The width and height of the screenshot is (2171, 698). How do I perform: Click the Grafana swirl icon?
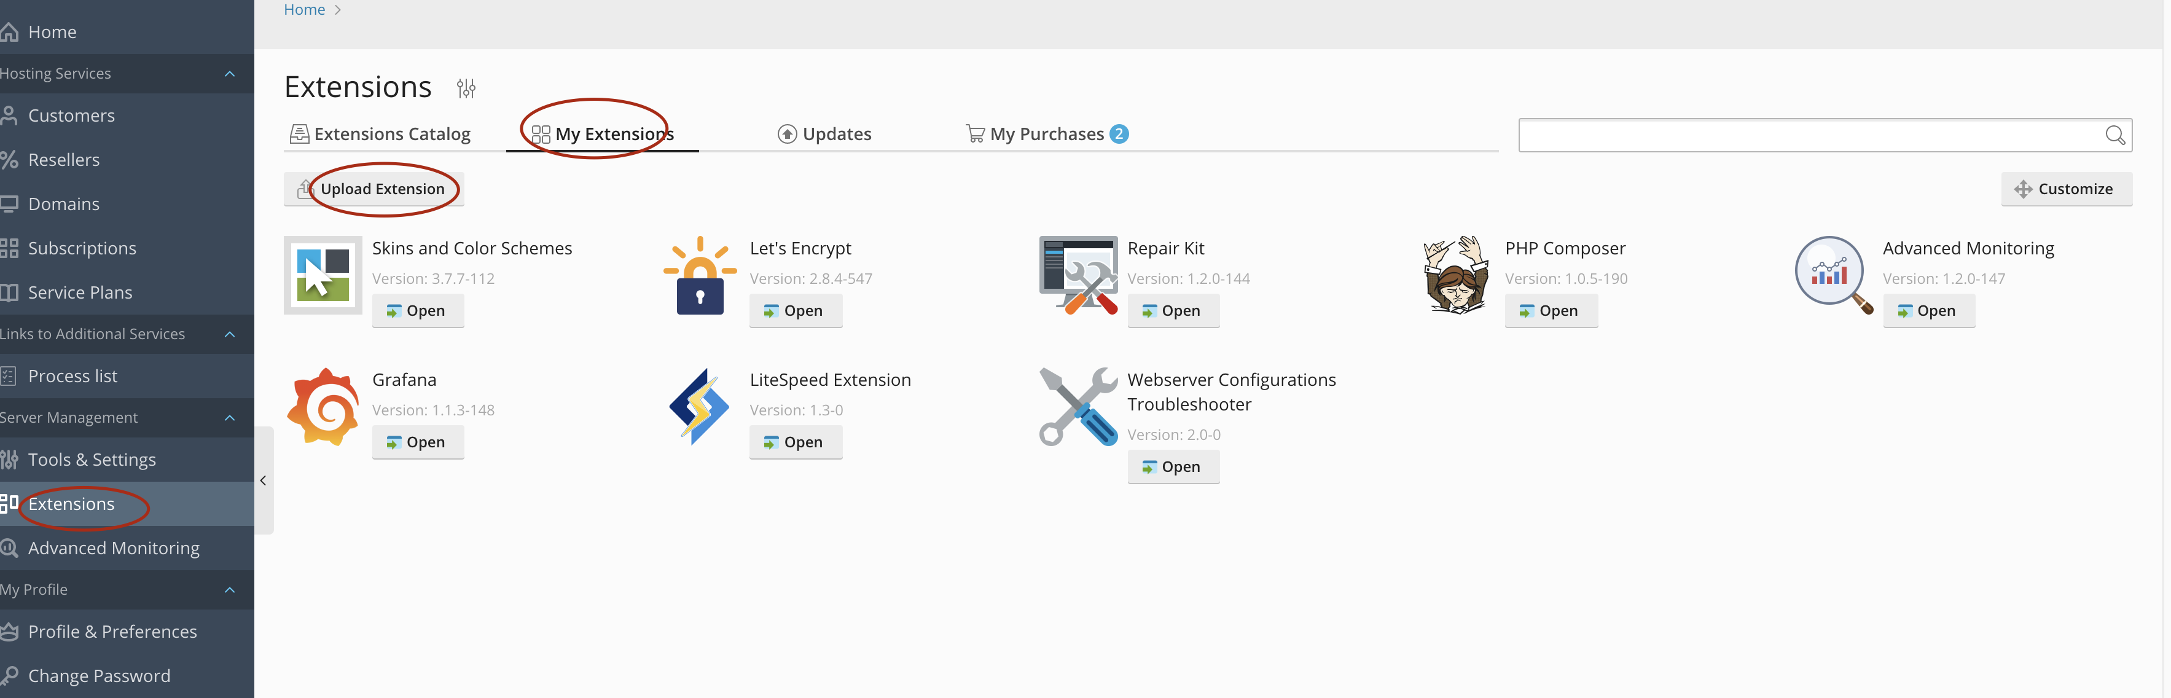click(x=323, y=407)
